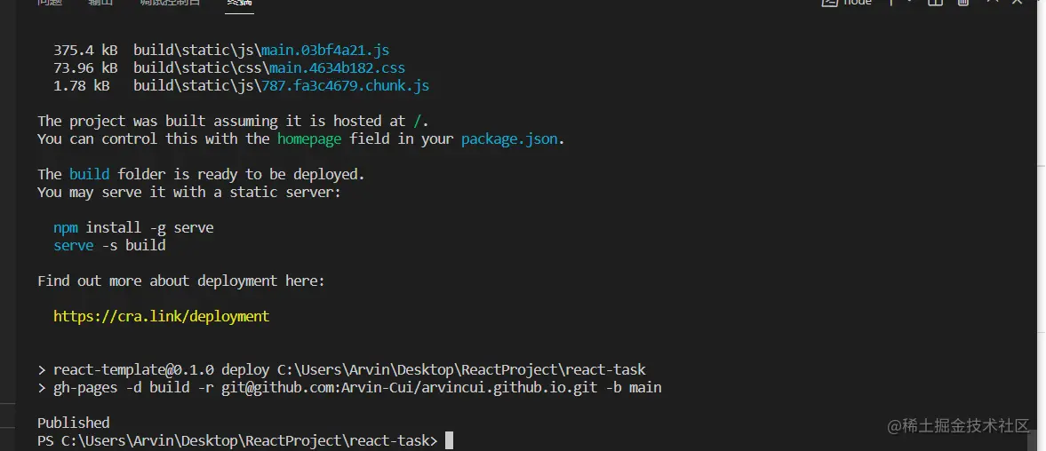Select the 终端 terminal tab

click(238, 3)
